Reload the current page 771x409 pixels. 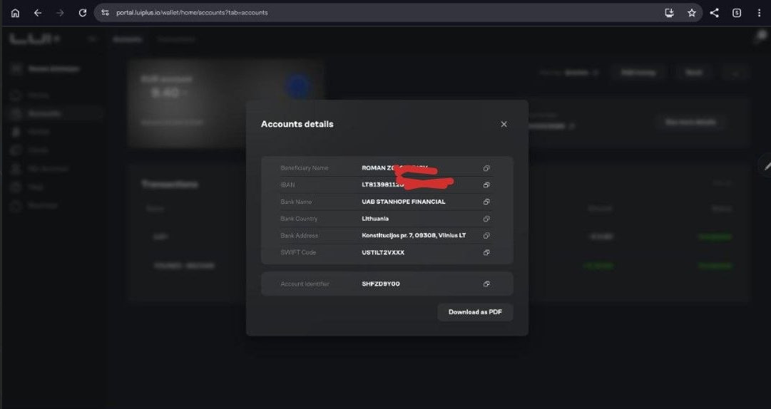click(x=83, y=13)
